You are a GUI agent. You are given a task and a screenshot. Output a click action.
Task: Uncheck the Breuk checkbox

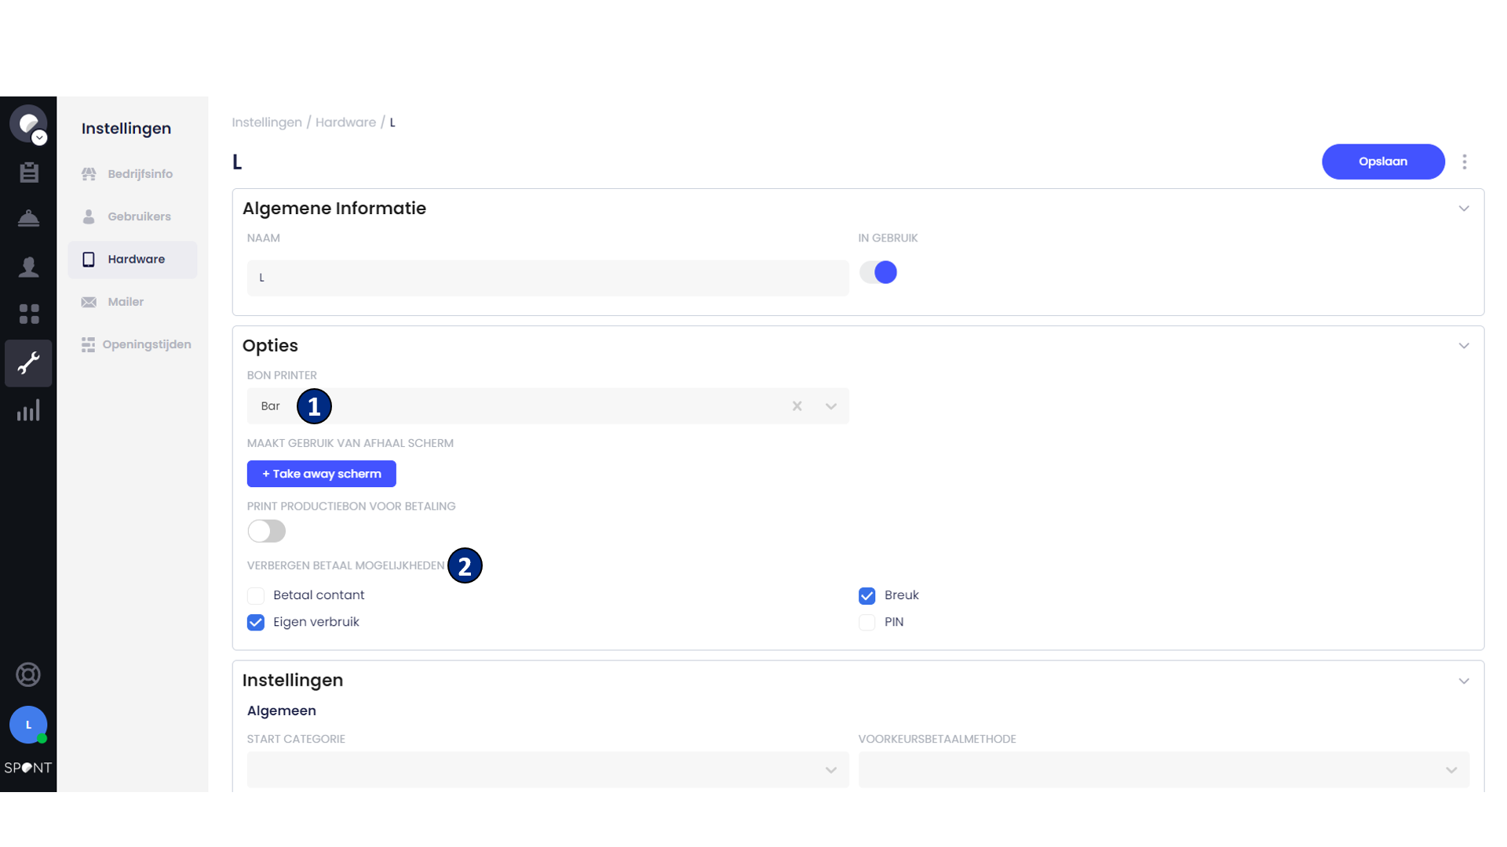[x=867, y=596]
